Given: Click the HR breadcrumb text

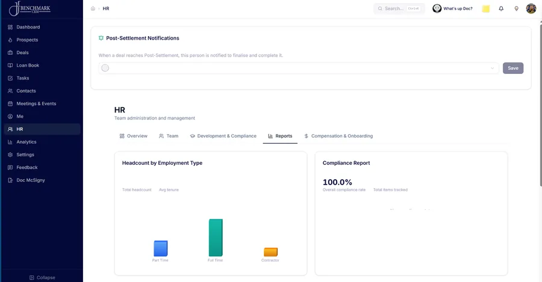Looking at the screenshot, I should [106, 8].
